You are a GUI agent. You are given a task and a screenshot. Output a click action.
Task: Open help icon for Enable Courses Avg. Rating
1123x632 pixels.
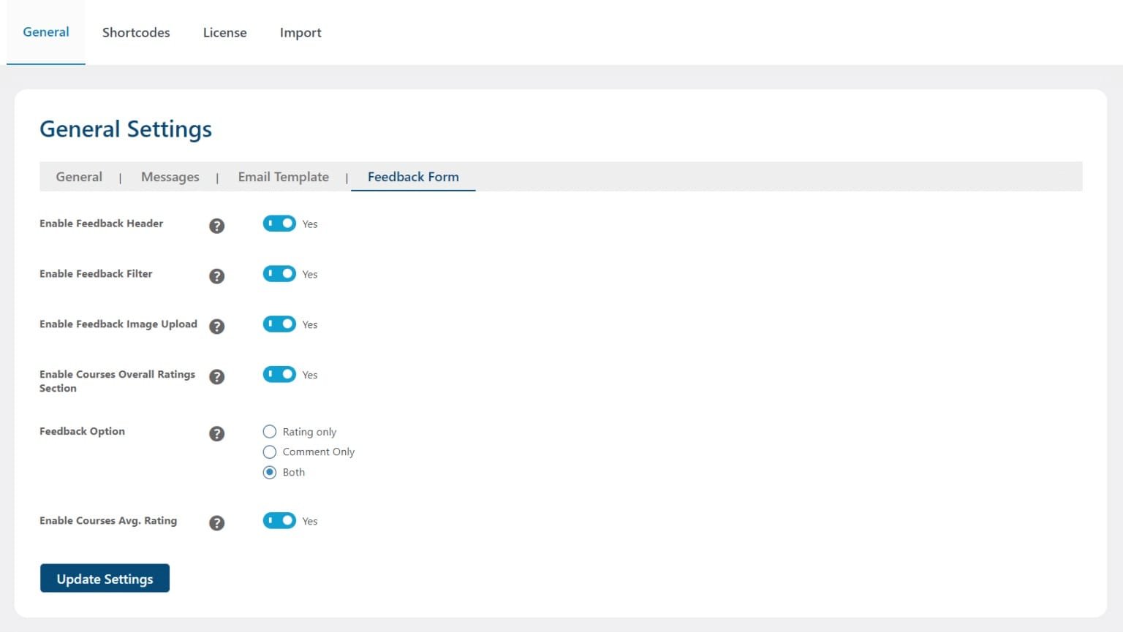[216, 523]
